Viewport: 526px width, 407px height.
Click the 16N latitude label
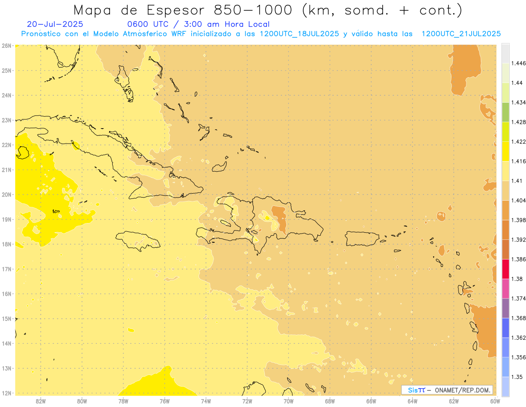[x=7, y=294]
